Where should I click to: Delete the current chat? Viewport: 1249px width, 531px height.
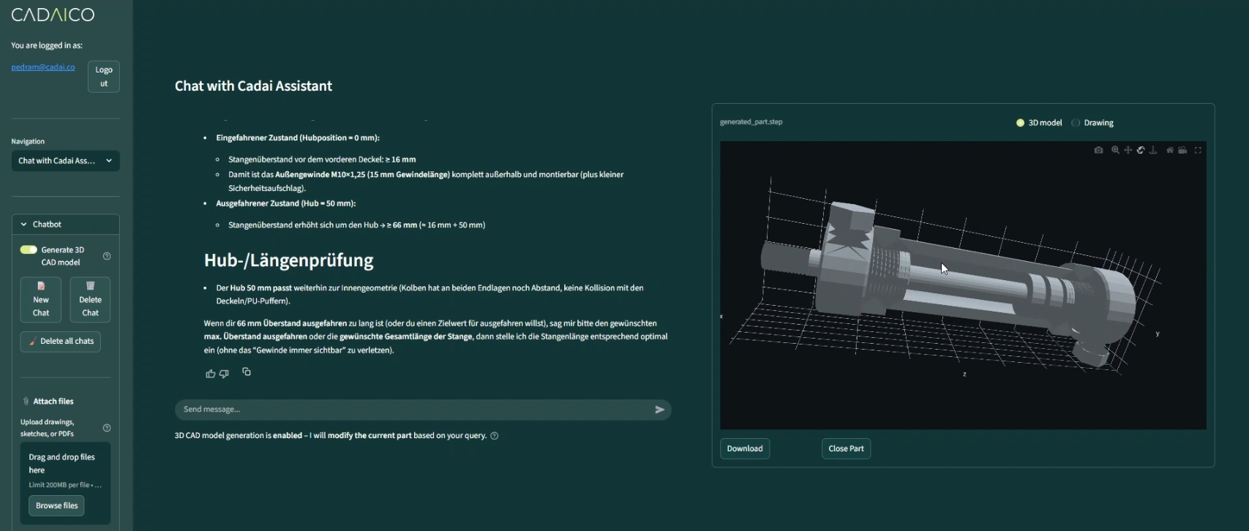(90, 299)
